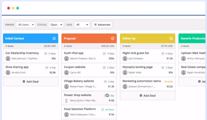Image resolution: width=207 pixels, height=120 pixels.
Task: Click the $7.7k USD Follow Up total
Action: click(167, 46)
